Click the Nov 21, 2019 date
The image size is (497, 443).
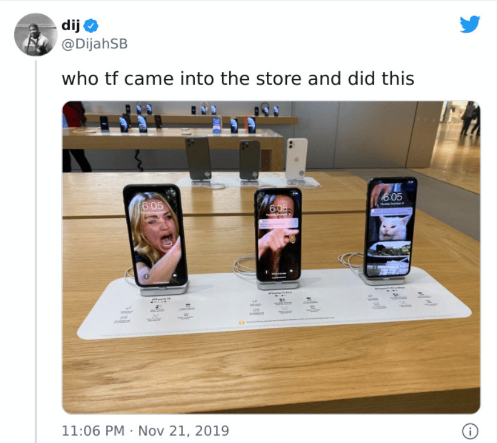click(183, 430)
